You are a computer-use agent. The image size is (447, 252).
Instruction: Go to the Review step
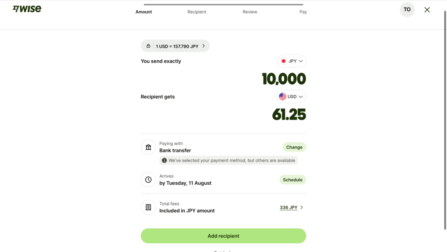tap(250, 12)
